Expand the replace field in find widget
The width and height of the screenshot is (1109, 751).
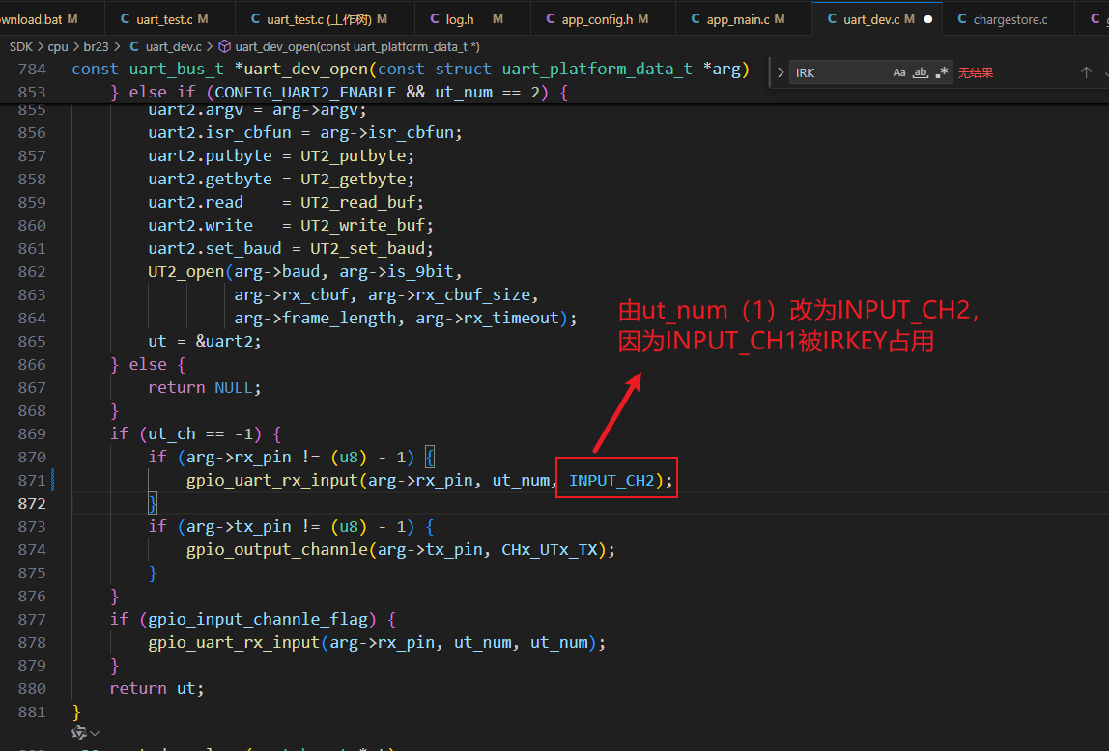pyautogui.click(x=781, y=72)
